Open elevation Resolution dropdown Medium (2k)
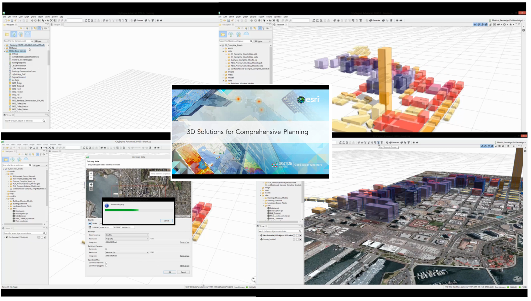 tap(127, 252)
